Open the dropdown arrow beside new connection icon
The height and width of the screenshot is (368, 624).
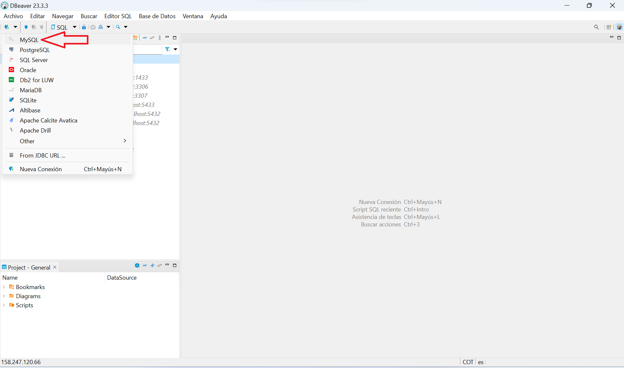15,27
